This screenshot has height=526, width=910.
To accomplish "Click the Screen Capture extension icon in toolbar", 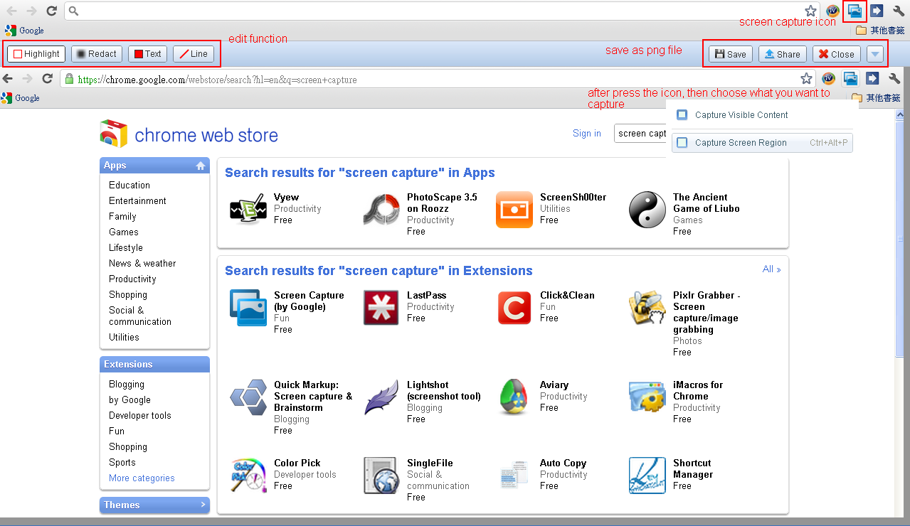I will [855, 11].
